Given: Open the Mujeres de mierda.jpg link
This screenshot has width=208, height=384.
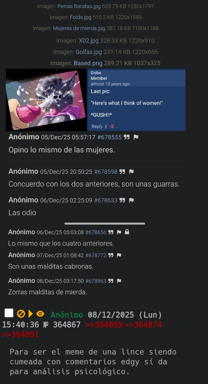Looking at the screenshot, I should pyautogui.click(x=79, y=28).
